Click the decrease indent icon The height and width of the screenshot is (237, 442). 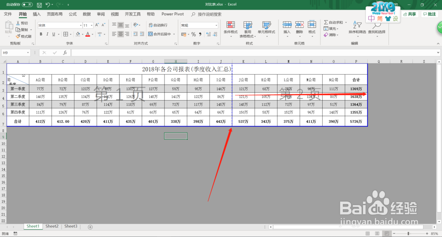[x=136, y=34]
